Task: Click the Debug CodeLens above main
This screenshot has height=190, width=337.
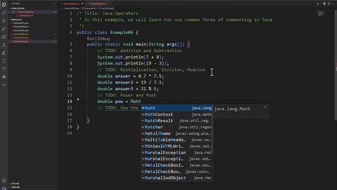Action: tap(104, 39)
